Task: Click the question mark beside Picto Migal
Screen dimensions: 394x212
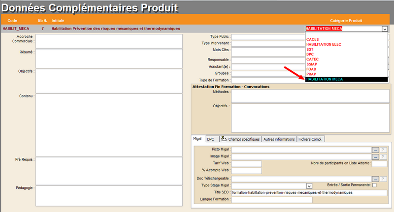Action: [x=384, y=150]
